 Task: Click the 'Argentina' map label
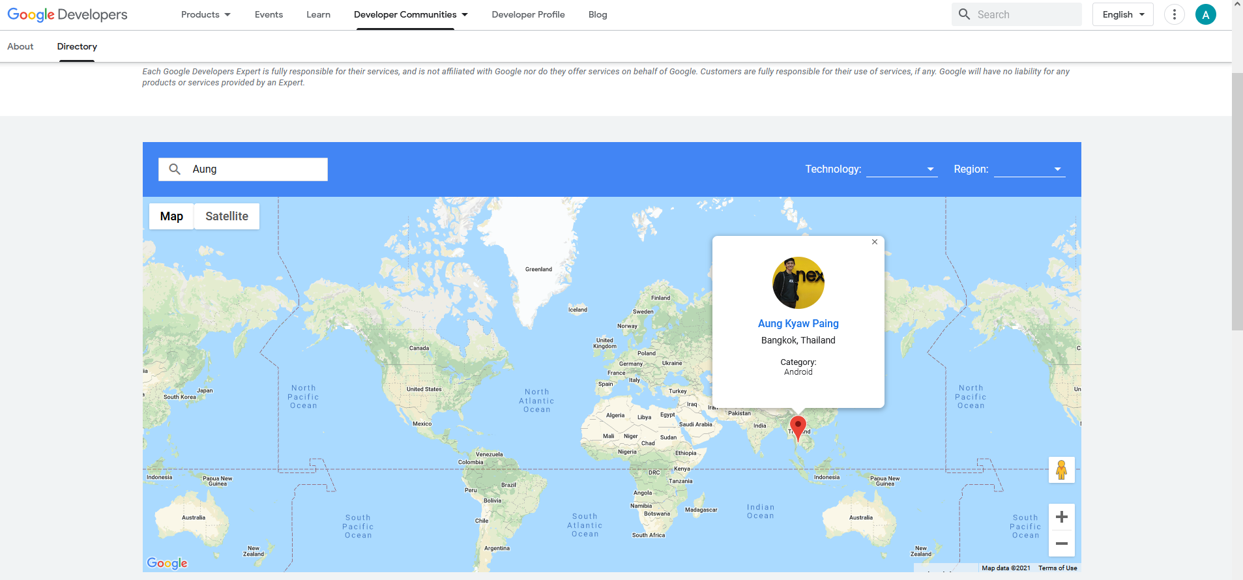497,548
